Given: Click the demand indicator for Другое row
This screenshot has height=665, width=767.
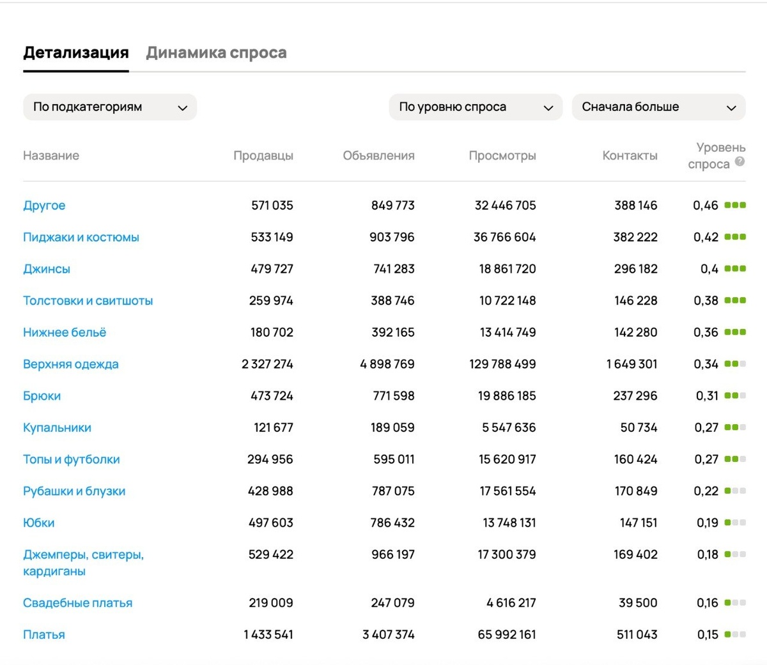Looking at the screenshot, I should point(735,206).
